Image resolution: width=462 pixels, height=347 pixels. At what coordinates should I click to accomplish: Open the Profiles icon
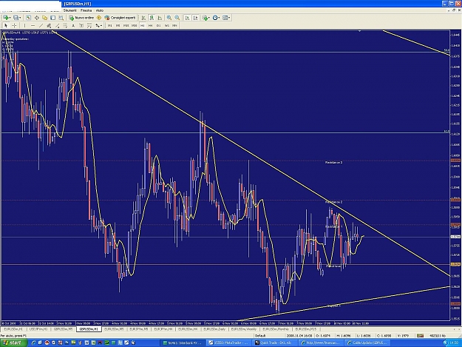[16, 18]
